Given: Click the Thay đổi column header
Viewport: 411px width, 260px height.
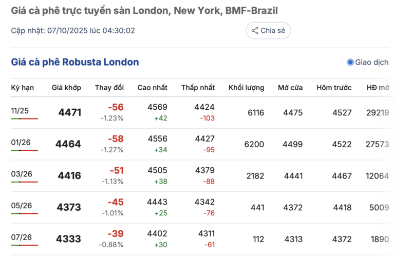Looking at the screenshot, I should click(109, 88).
